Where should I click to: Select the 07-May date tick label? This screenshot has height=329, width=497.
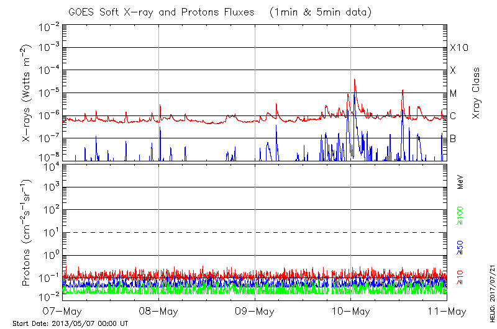(63, 310)
